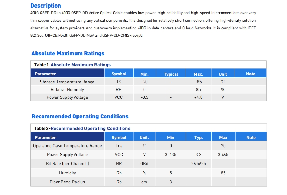
Task: Select the Relative Humidity row label
Action: (67, 90)
